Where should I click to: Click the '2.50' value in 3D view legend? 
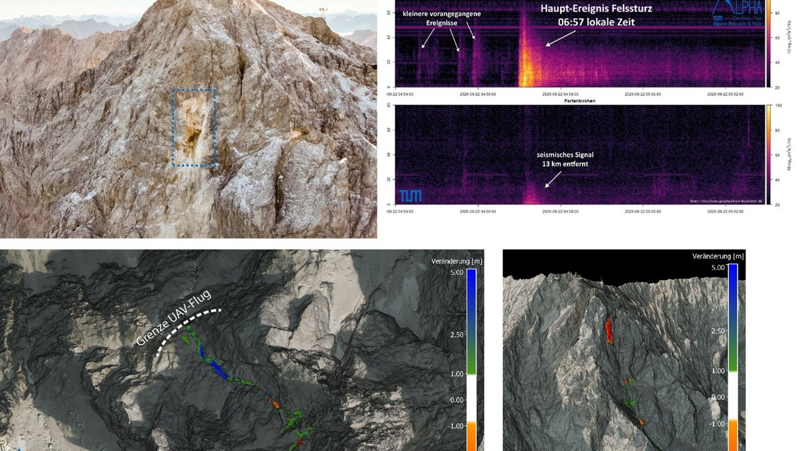coord(718,331)
